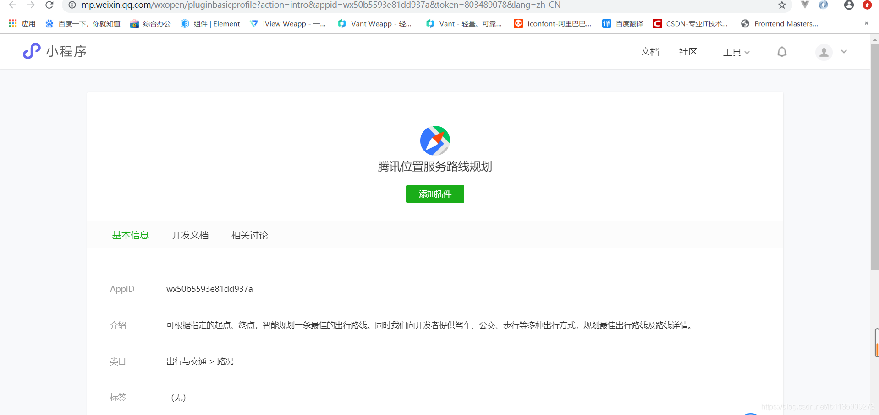View site info icon in address bar
This screenshot has width=879, height=415.
(72, 5)
